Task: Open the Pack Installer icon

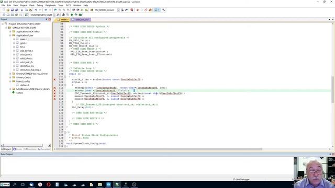Action: 80,15
